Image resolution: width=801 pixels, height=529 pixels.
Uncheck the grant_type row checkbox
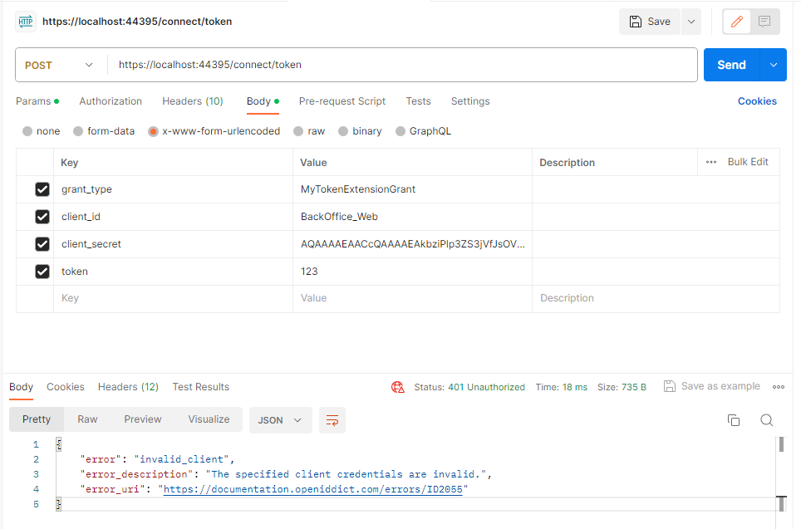(x=42, y=189)
